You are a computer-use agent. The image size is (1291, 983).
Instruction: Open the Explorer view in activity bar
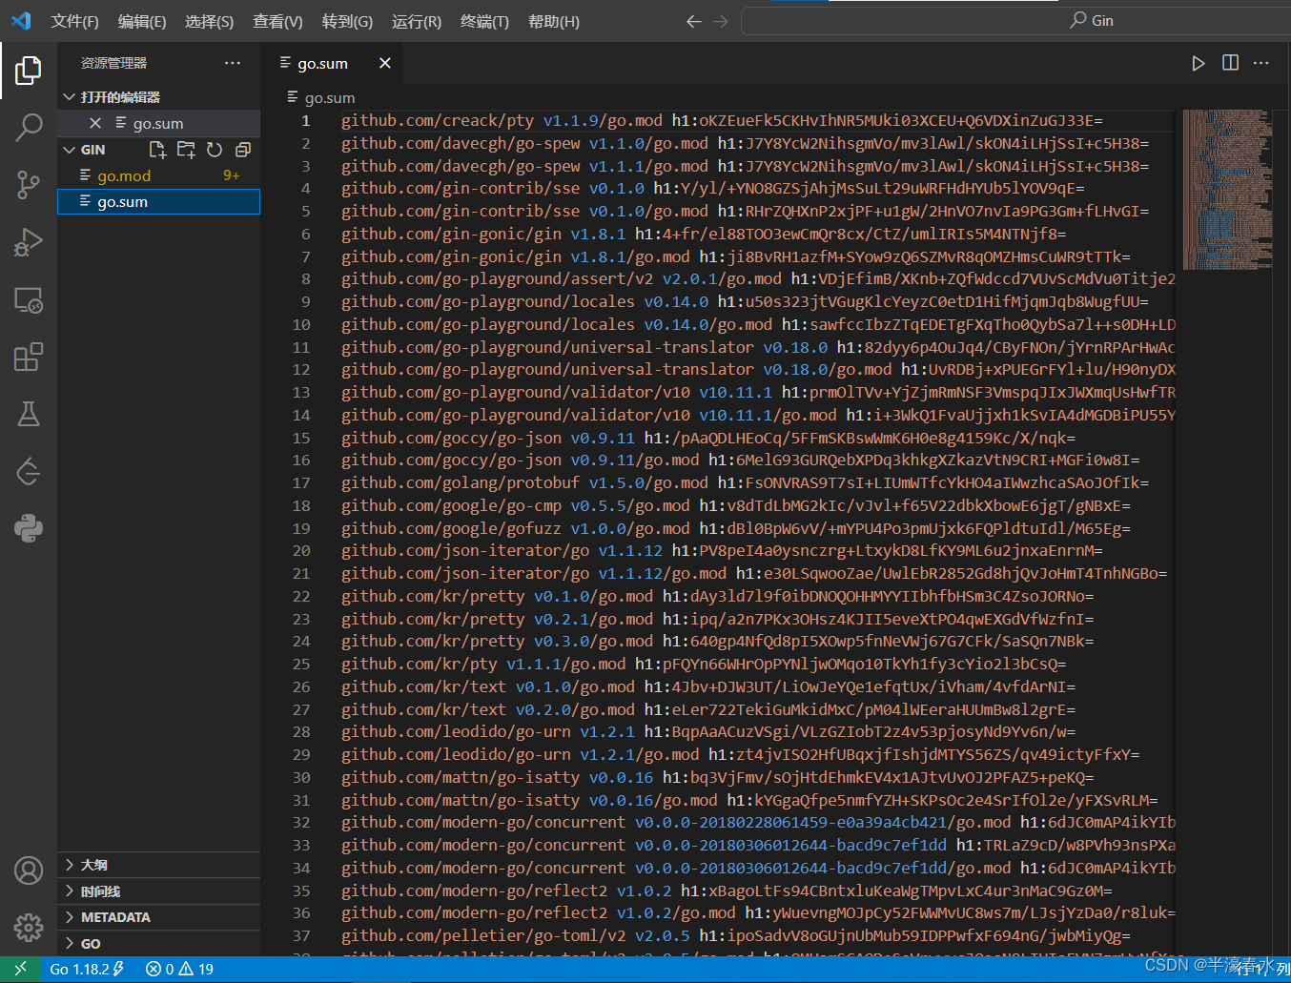point(29,70)
